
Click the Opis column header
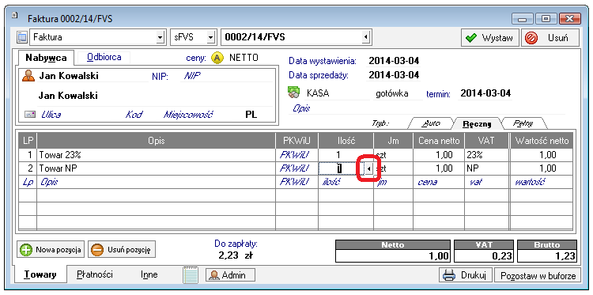click(157, 141)
